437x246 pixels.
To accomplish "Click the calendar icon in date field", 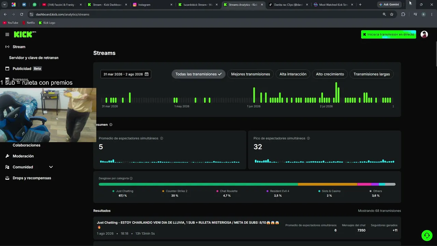I will pyautogui.click(x=146, y=74).
